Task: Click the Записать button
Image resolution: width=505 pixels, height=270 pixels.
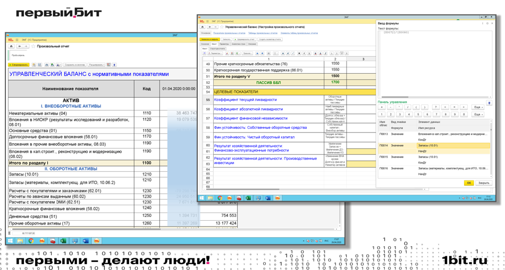Action: [x=226, y=40]
